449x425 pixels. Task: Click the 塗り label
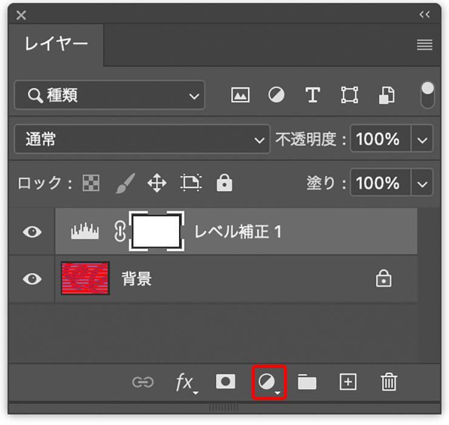point(326,183)
